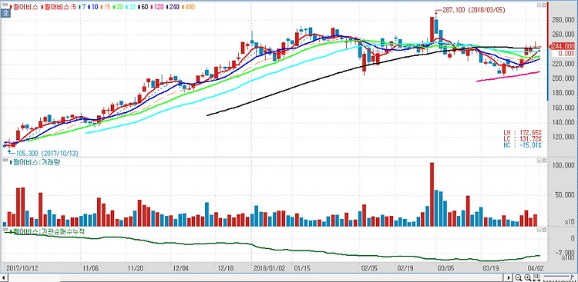Click the horizontal scrollbar left arrow

tap(4, 278)
